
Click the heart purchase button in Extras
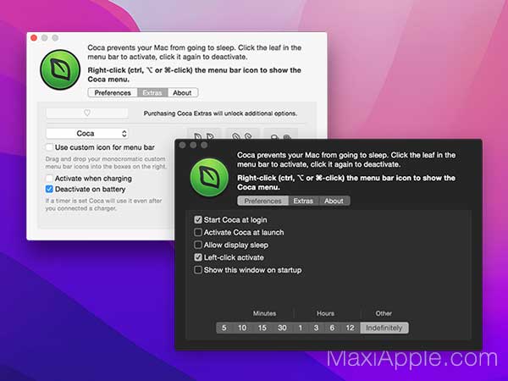tap(87, 113)
